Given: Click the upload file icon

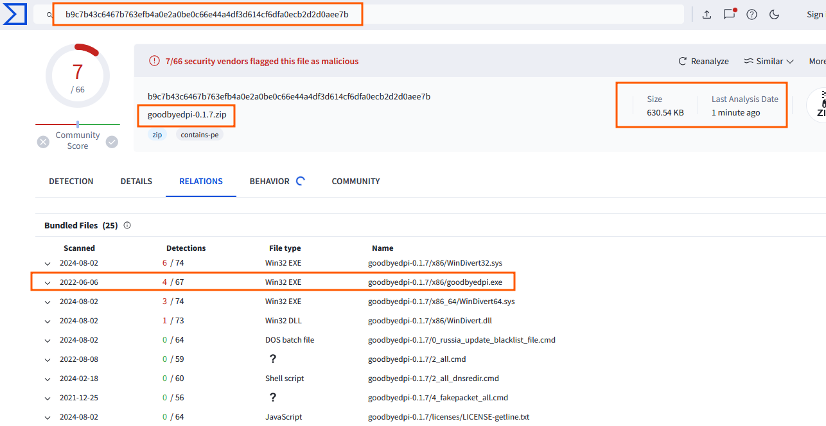Looking at the screenshot, I should coord(707,15).
